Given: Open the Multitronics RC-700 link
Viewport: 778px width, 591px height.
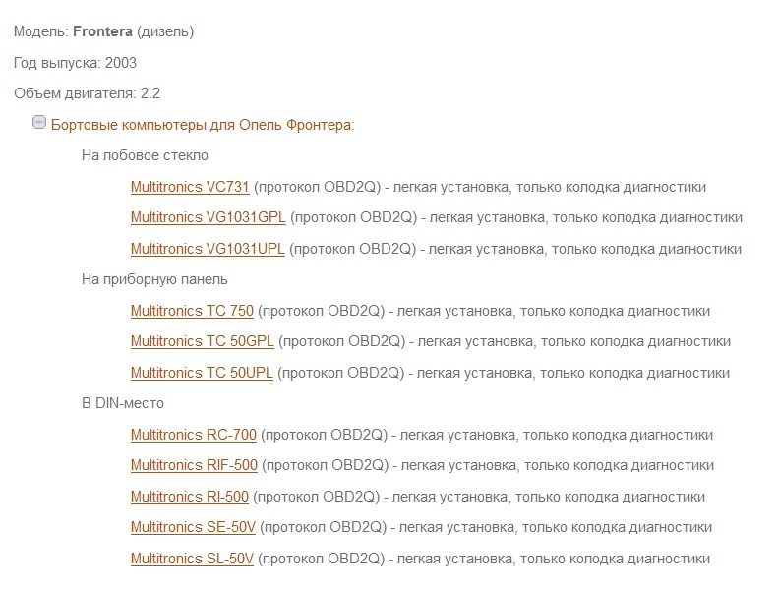Looking at the screenshot, I should [x=194, y=435].
